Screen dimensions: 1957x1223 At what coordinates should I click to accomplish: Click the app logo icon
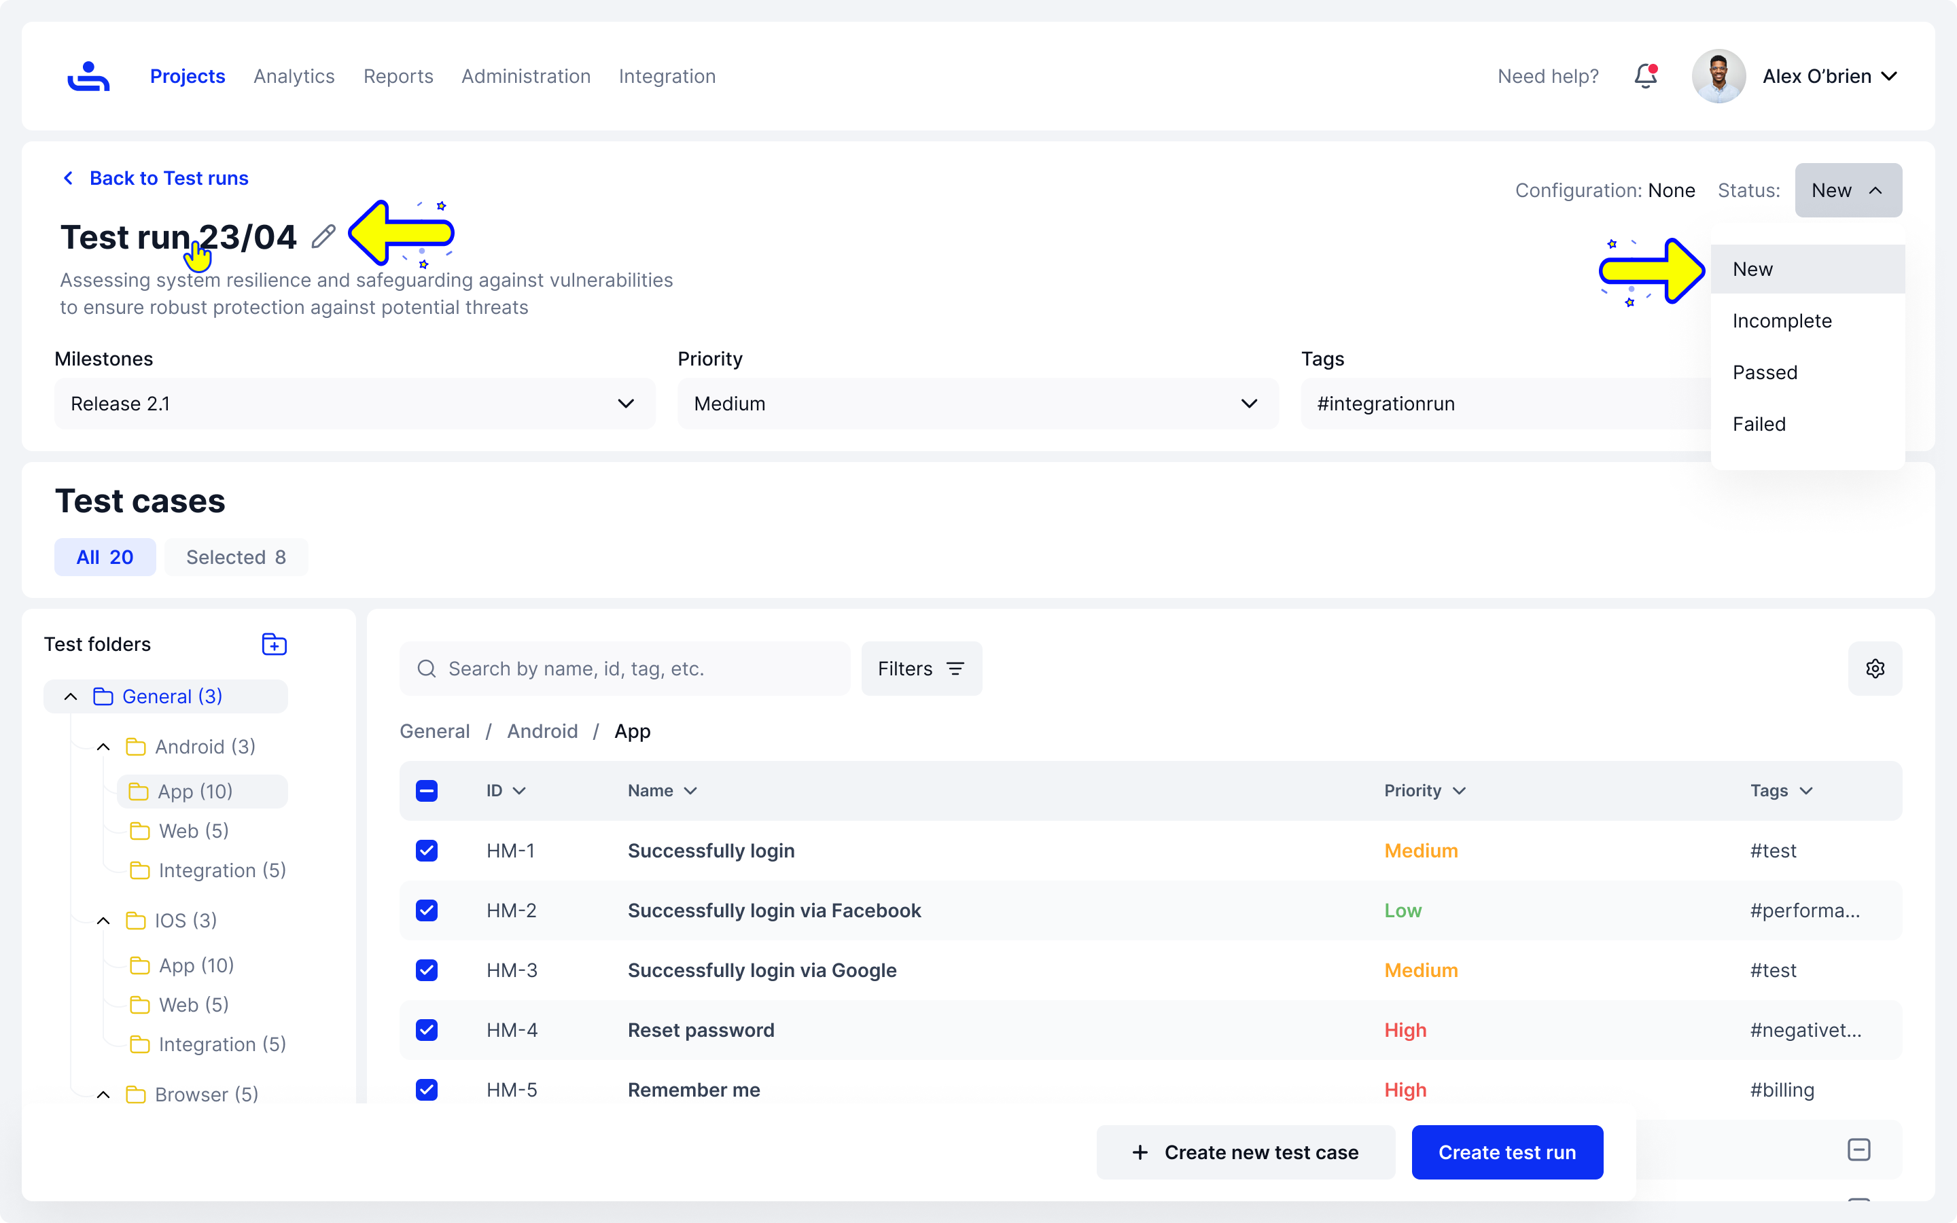[88, 76]
